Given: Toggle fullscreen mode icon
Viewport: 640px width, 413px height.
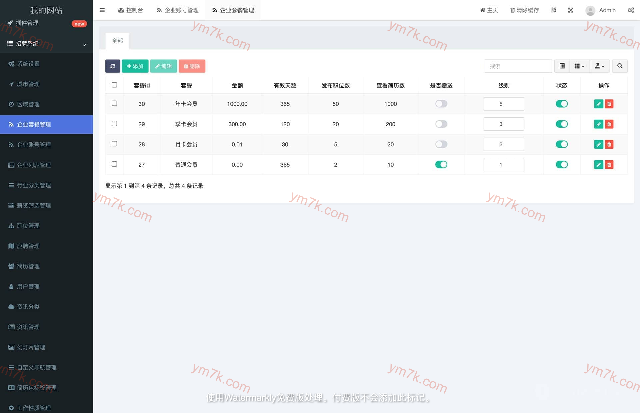Looking at the screenshot, I should click(x=571, y=10).
